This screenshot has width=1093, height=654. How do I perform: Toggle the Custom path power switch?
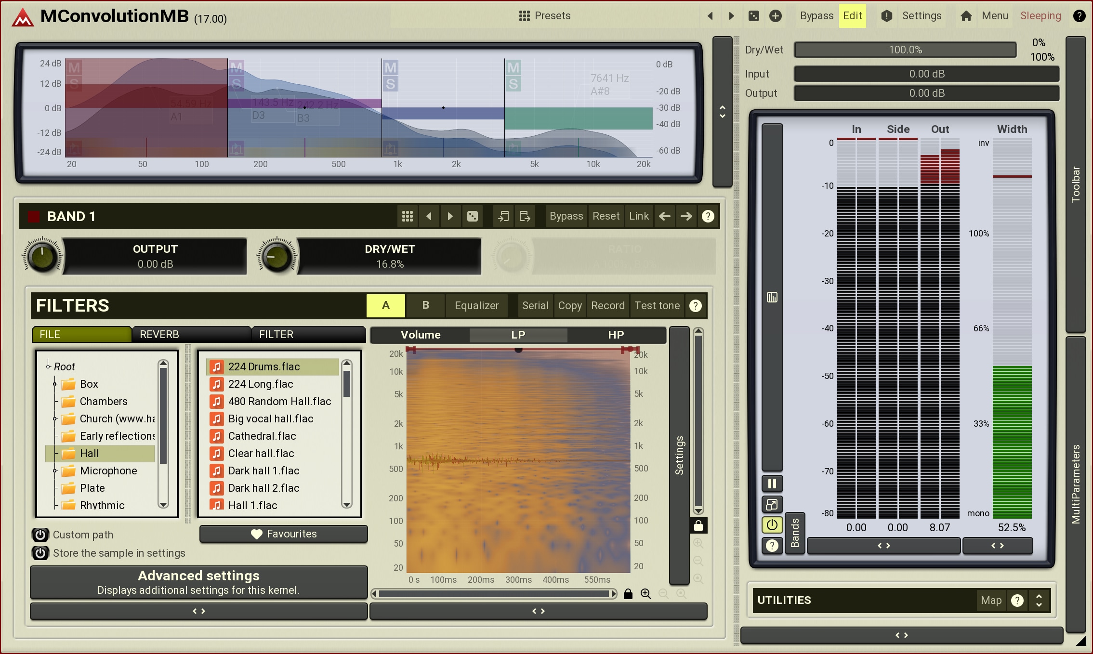pos(40,535)
